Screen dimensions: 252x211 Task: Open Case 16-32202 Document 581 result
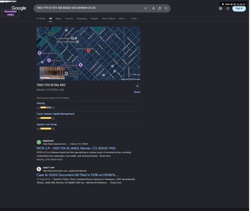[77, 175]
